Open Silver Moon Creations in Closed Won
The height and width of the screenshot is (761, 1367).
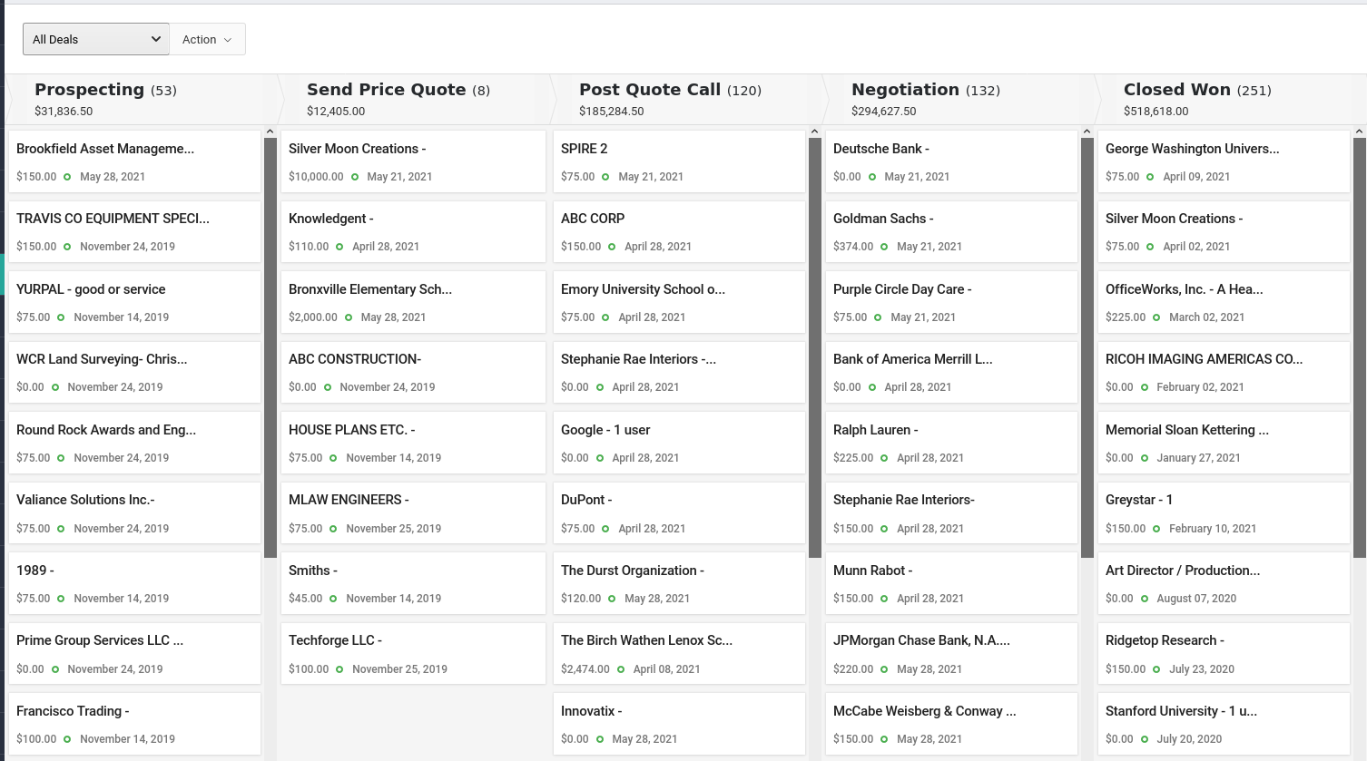click(x=1224, y=231)
